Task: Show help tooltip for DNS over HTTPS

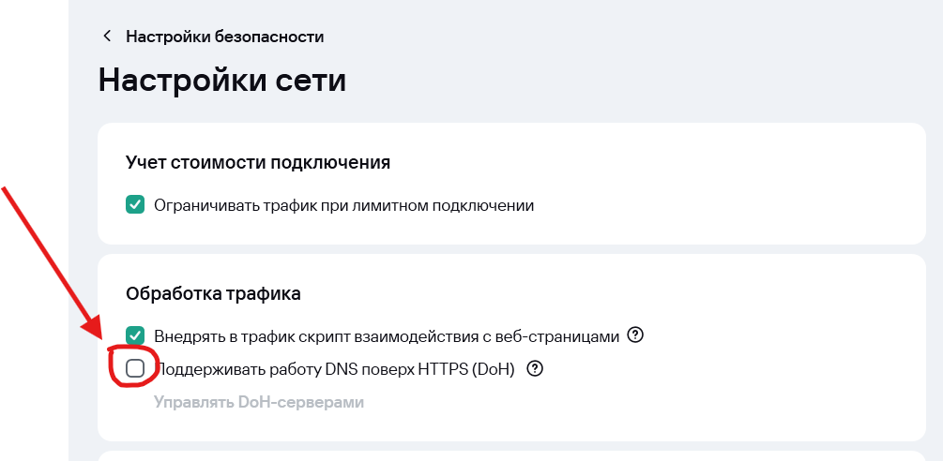Action: (535, 368)
